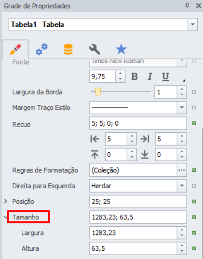The image size is (203, 259).
Task: Increase Largura da Borda value
Action: pos(182,89)
